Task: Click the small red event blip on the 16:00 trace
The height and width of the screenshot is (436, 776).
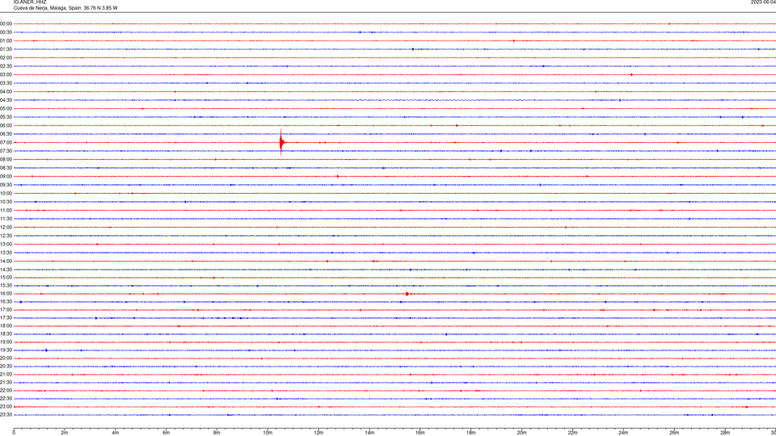Action: coord(407,294)
